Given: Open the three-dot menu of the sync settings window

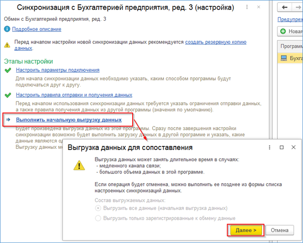Looking at the screenshot, I should coord(247,7).
